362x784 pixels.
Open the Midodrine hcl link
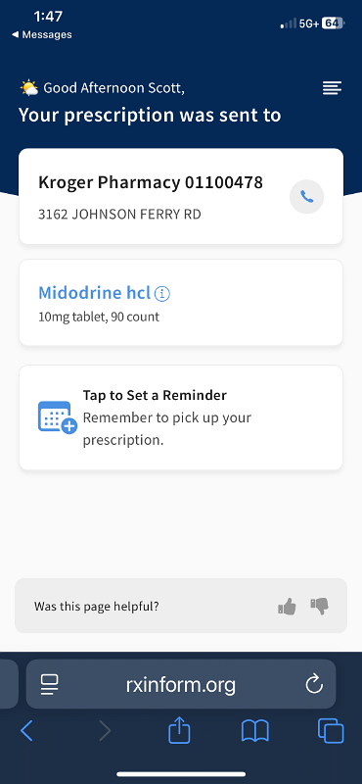tap(94, 293)
